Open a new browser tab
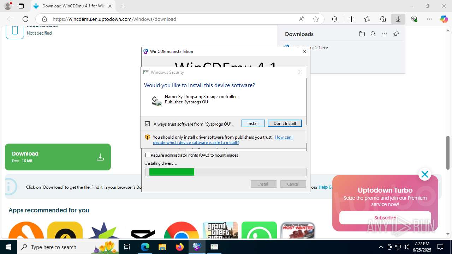Viewport: 452px width, 254px height. point(123,6)
